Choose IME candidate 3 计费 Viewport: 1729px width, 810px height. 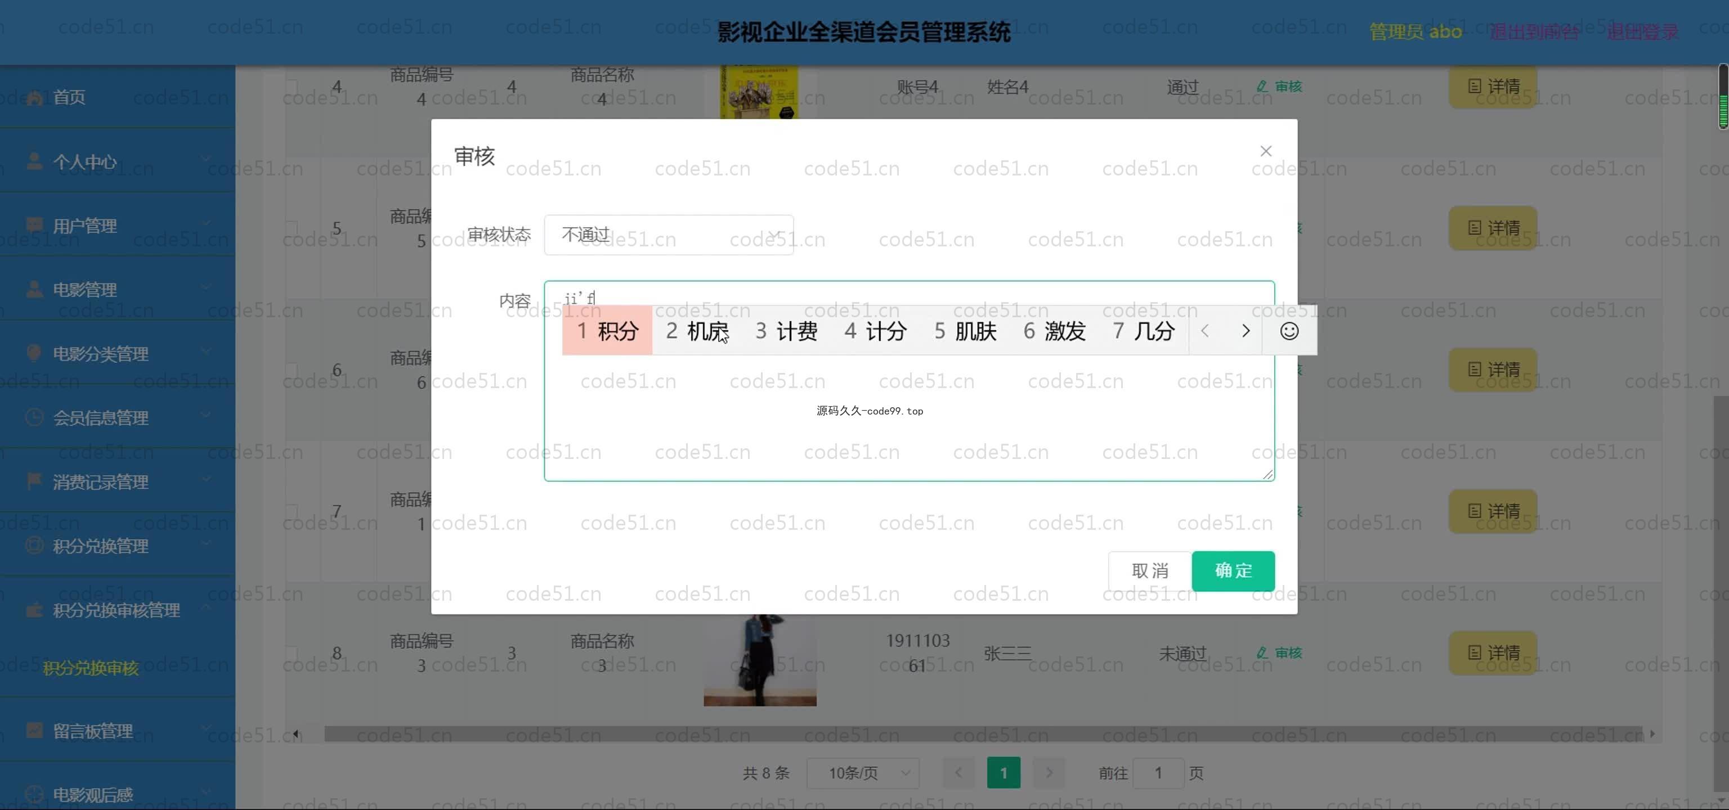click(786, 331)
